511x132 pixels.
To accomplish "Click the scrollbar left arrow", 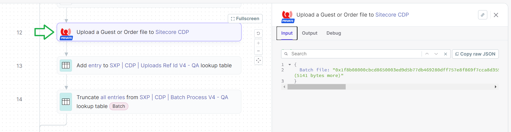I will [284, 87].
